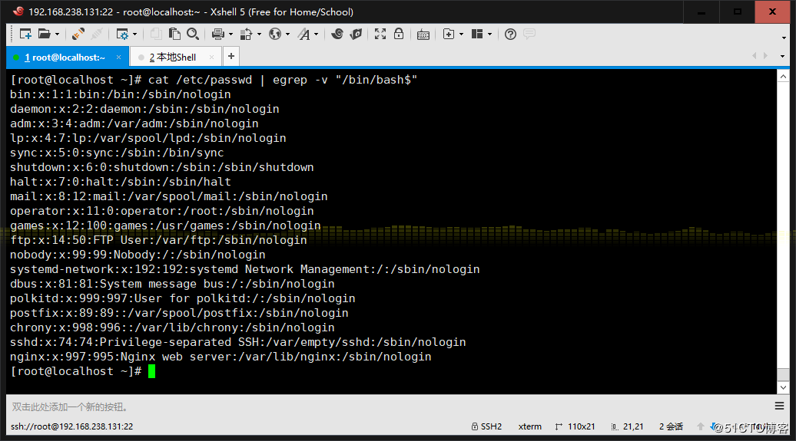The image size is (796, 441).
Task: Click the Help question mark icon
Action: [x=511, y=34]
